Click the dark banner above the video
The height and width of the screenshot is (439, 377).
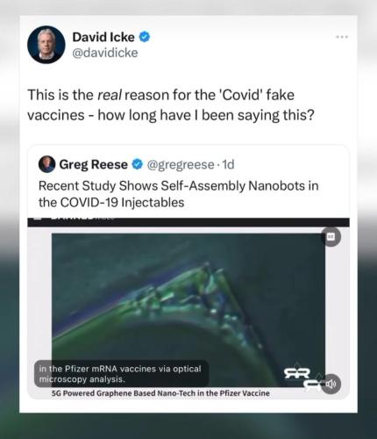[188, 222]
